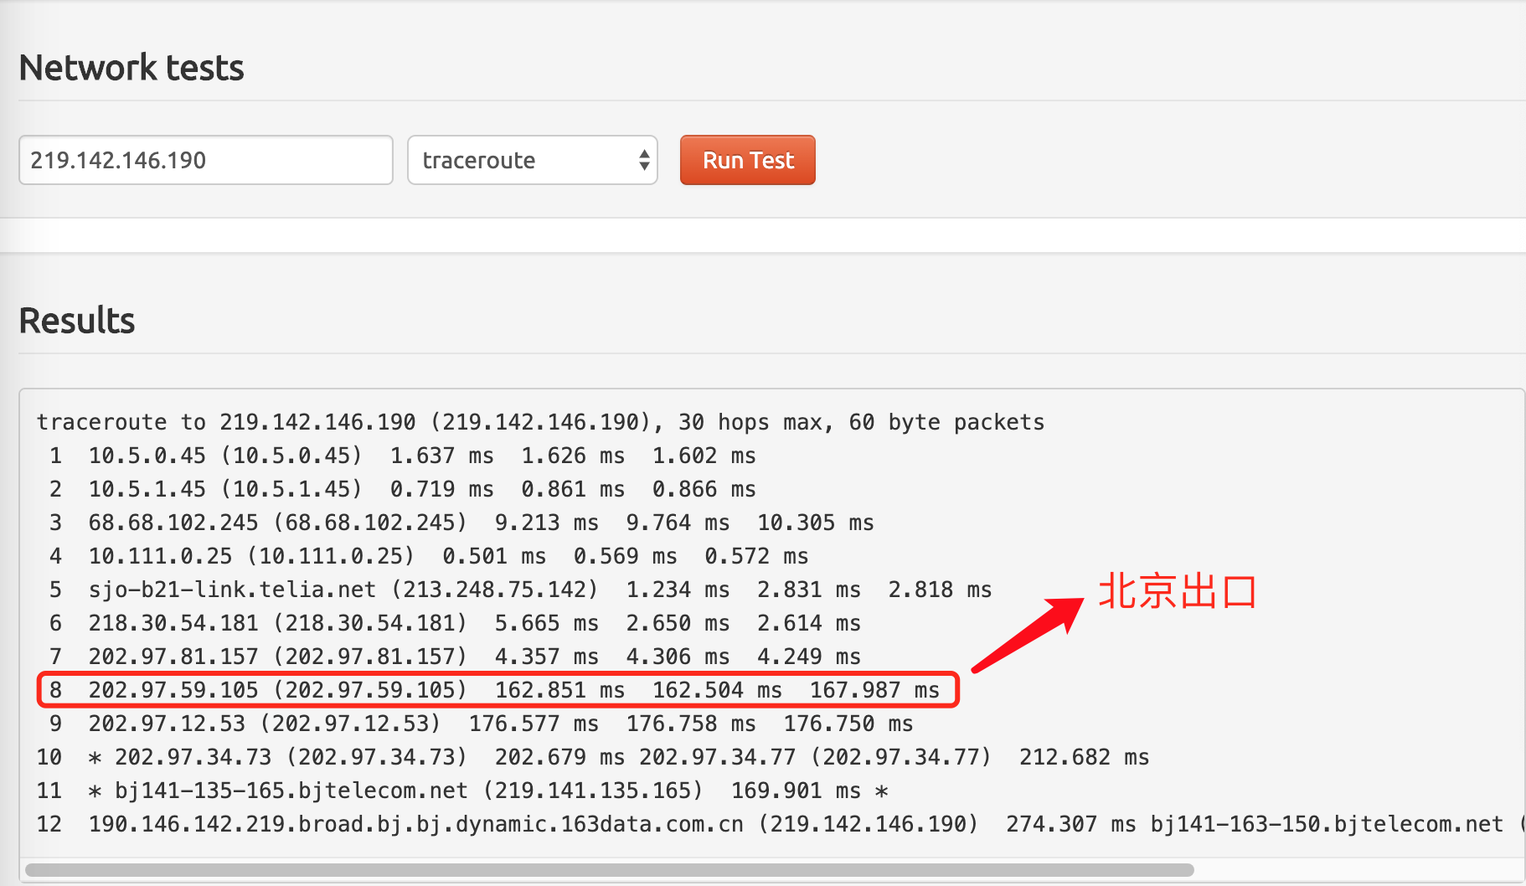This screenshot has width=1526, height=886.
Task: Click the 167.987 ms value in hop 8
Action: click(875, 690)
